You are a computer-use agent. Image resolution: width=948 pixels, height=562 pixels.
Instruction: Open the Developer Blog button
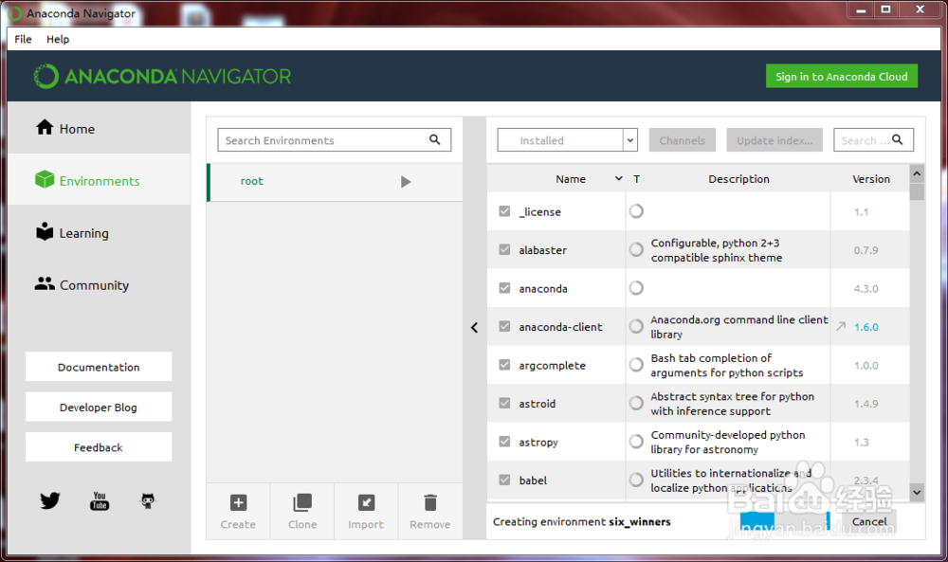click(99, 408)
